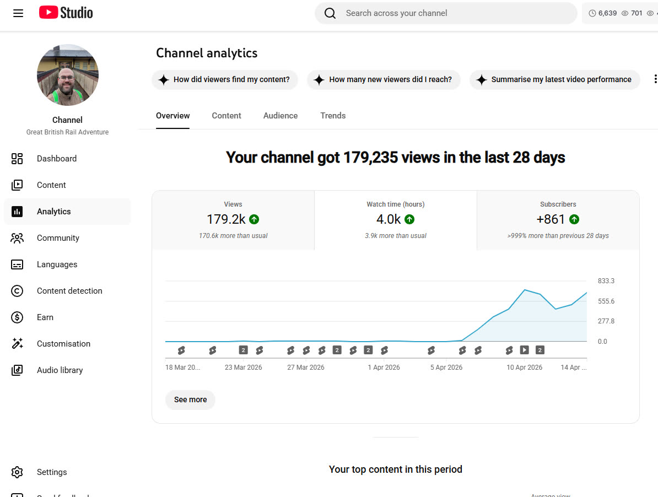Viewport: 658px width, 497px height.
Task: Open Dashboard from the sidebar icon
Action: click(17, 159)
